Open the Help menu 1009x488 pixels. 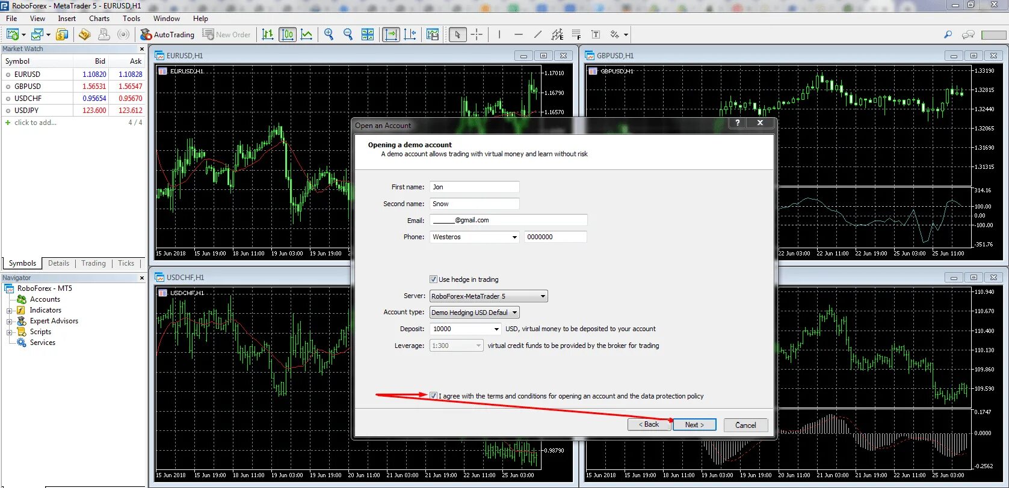click(200, 19)
